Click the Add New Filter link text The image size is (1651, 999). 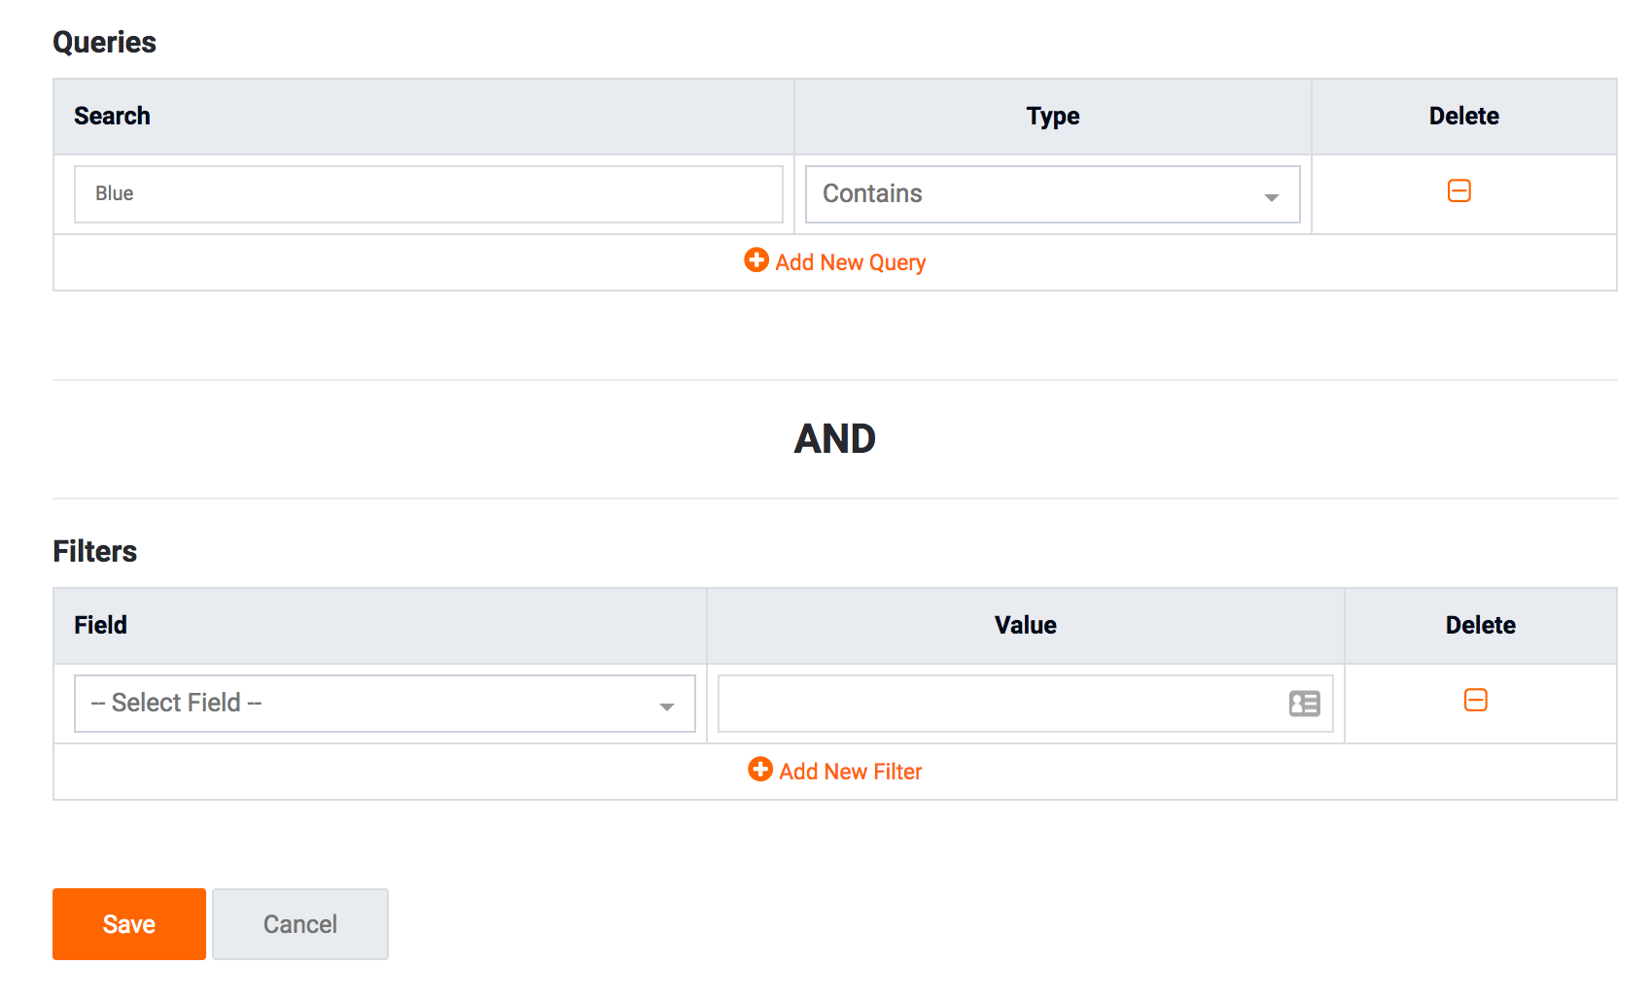click(x=850, y=772)
